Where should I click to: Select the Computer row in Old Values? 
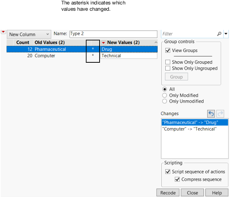[x=45, y=56]
